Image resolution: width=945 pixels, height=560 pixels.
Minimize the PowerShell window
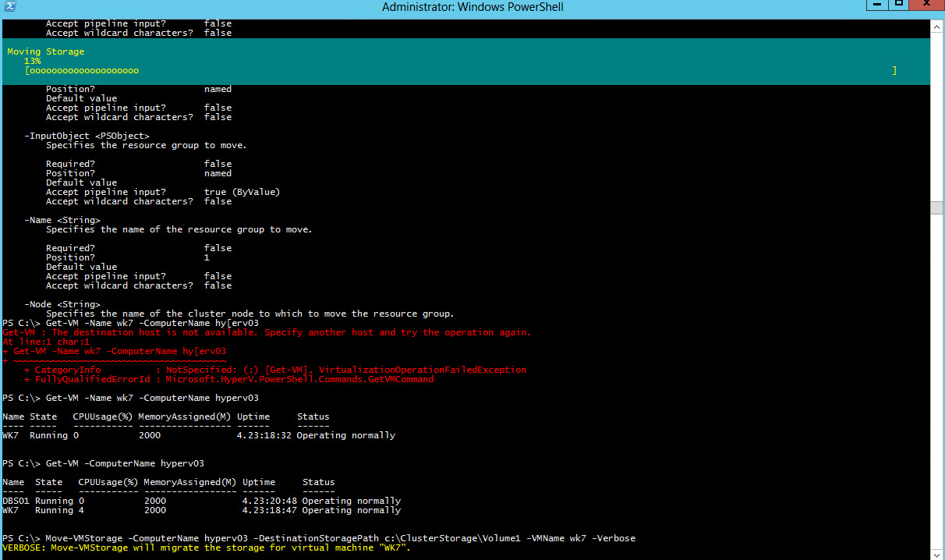(x=876, y=5)
